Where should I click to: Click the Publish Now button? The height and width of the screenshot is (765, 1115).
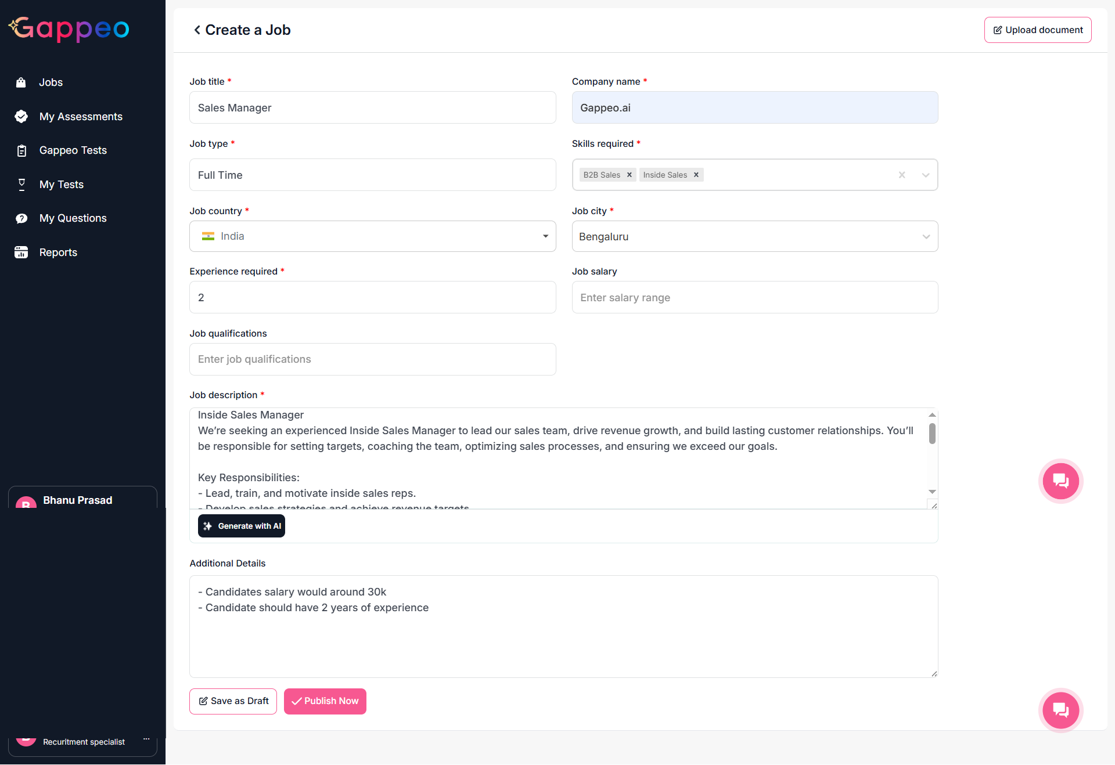[325, 701]
